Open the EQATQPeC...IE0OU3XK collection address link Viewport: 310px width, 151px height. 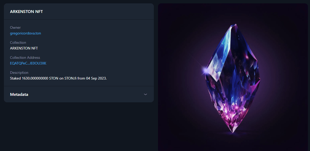point(28,63)
